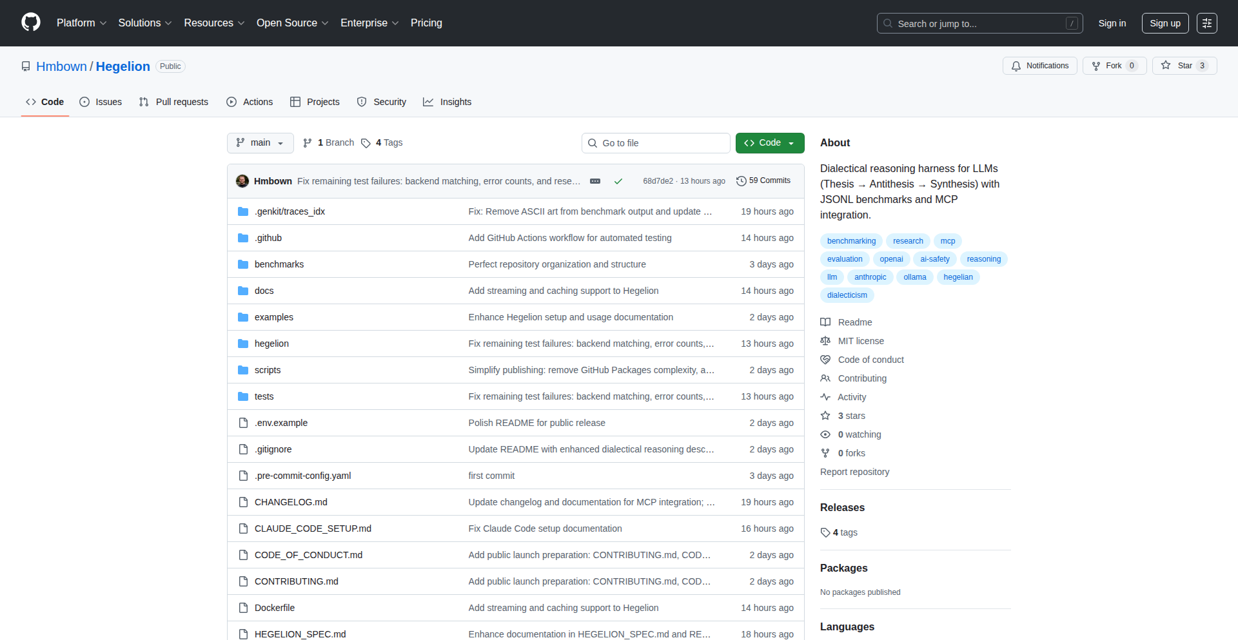Open the 59 Commits history
Image resolution: width=1238 pixels, height=640 pixels.
(x=763, y=181)
